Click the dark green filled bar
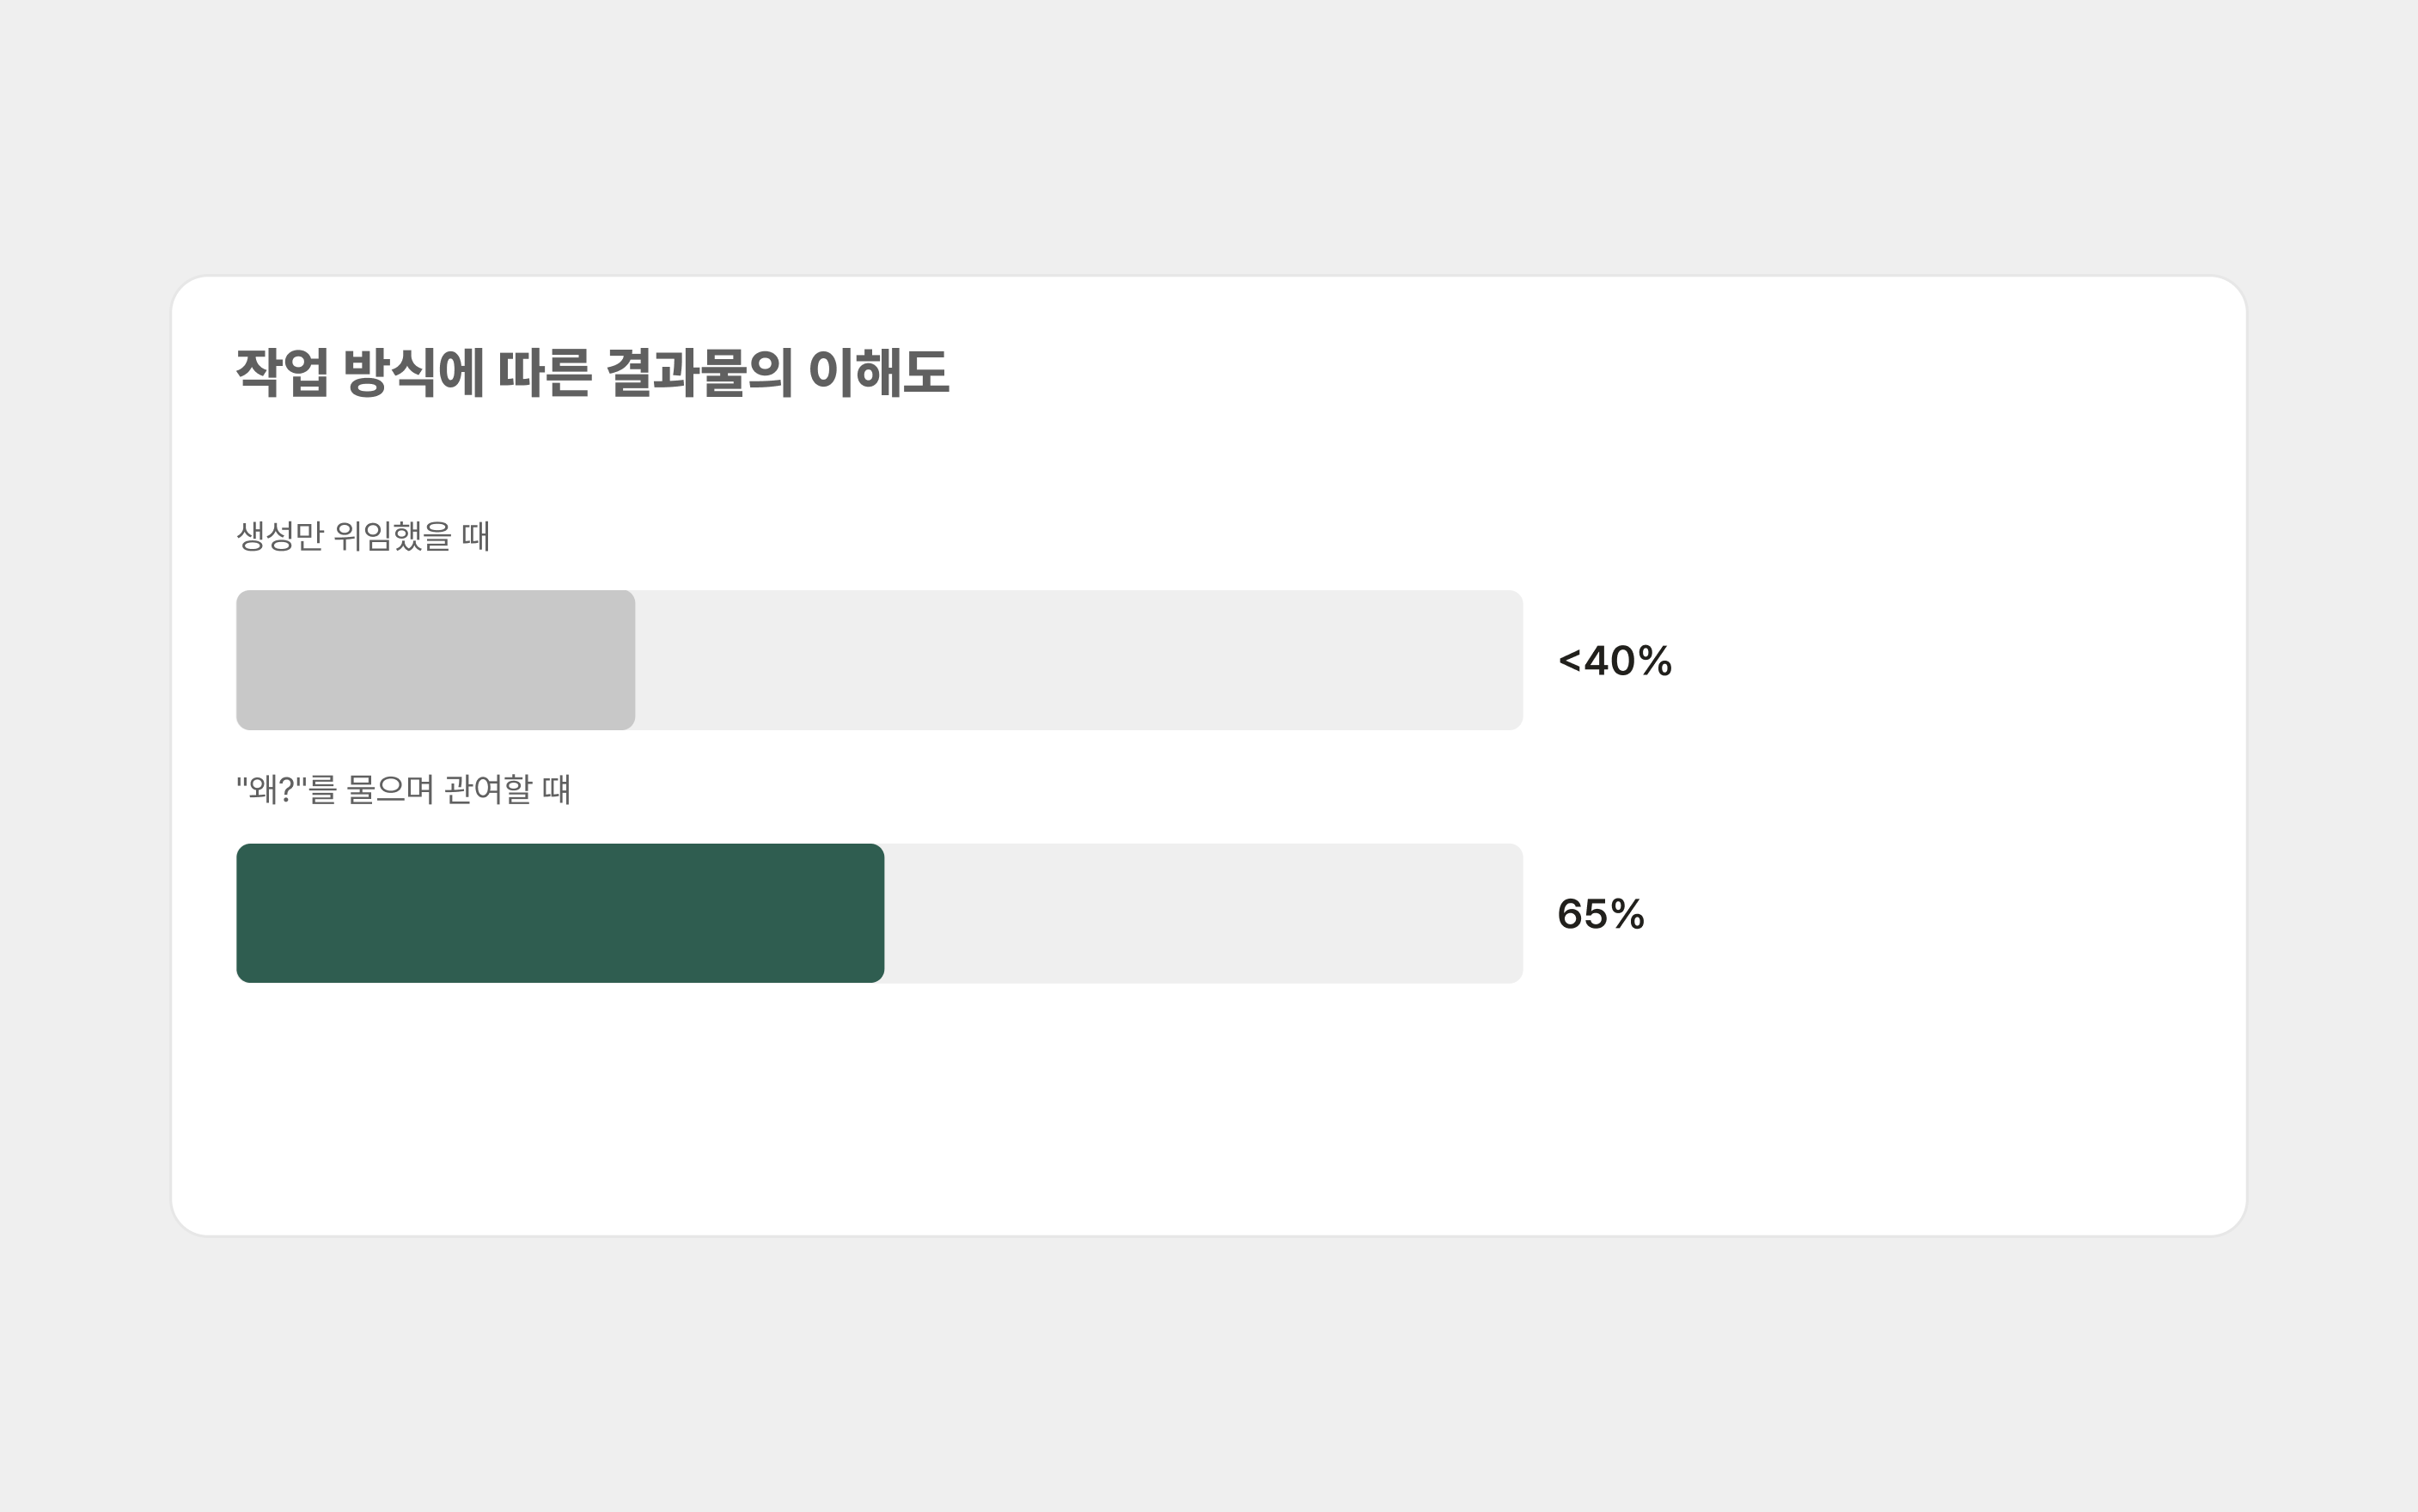Screen dimensions: 2418x1512 click(560, 913)
